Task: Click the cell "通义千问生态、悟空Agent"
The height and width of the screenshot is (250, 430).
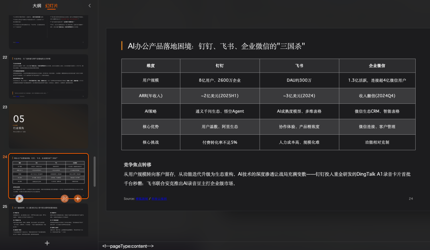Action: point(220,111)
